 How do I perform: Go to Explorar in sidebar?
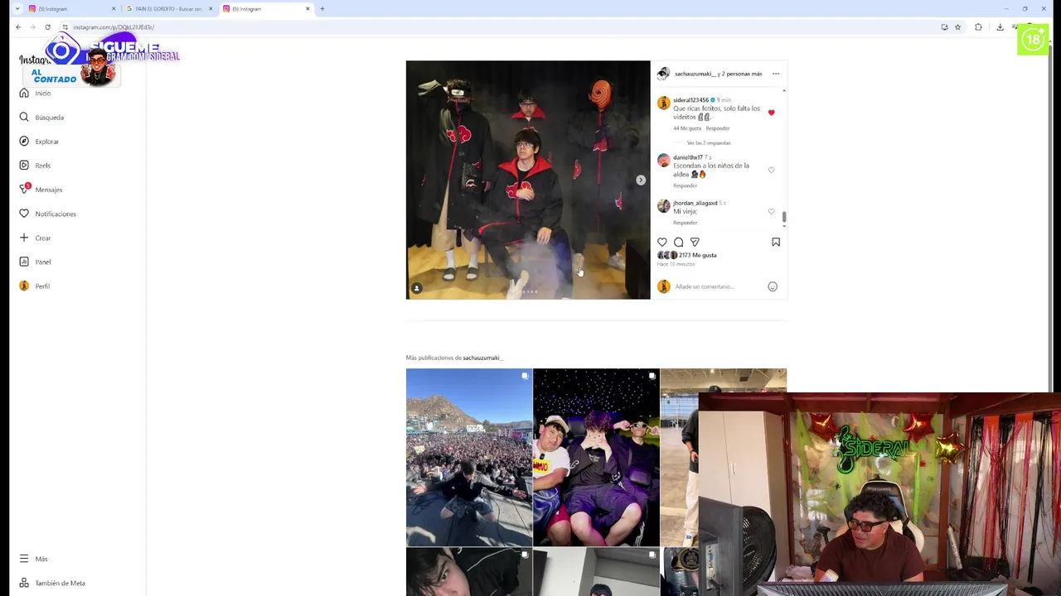pyautogui.click(x=39, y=142)
